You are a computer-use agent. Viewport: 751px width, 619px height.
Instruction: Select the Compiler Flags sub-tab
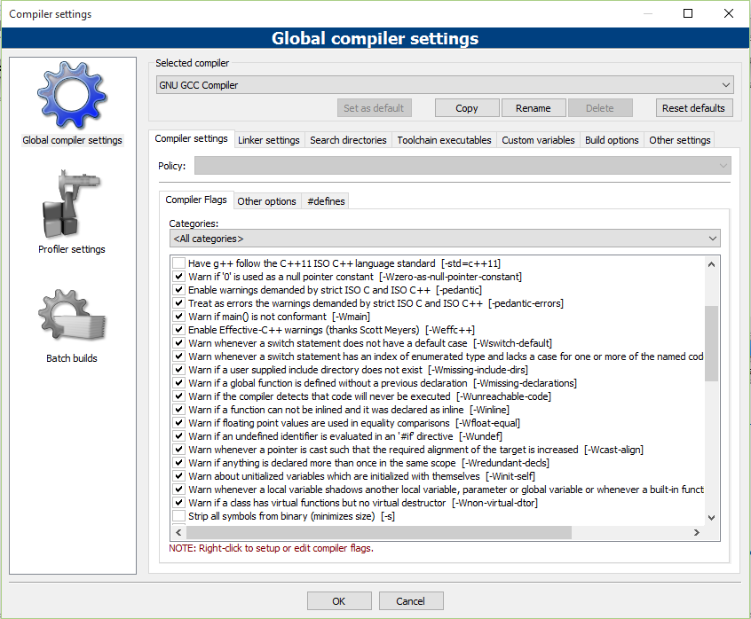coord(196,200)
